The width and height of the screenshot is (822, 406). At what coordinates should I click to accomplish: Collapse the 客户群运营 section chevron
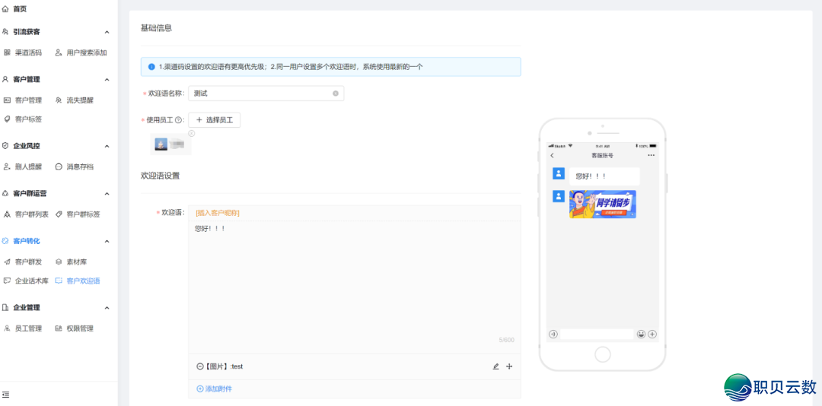(107, 194)
